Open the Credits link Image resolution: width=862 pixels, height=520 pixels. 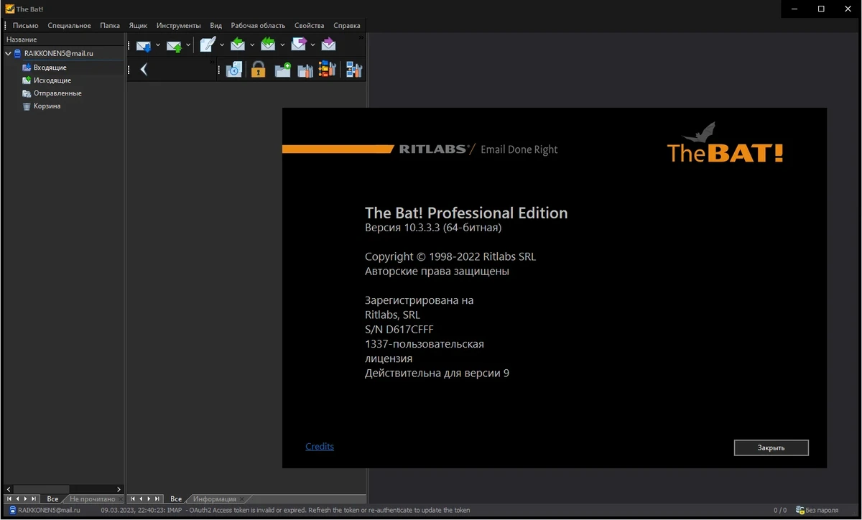click(320, 446)
